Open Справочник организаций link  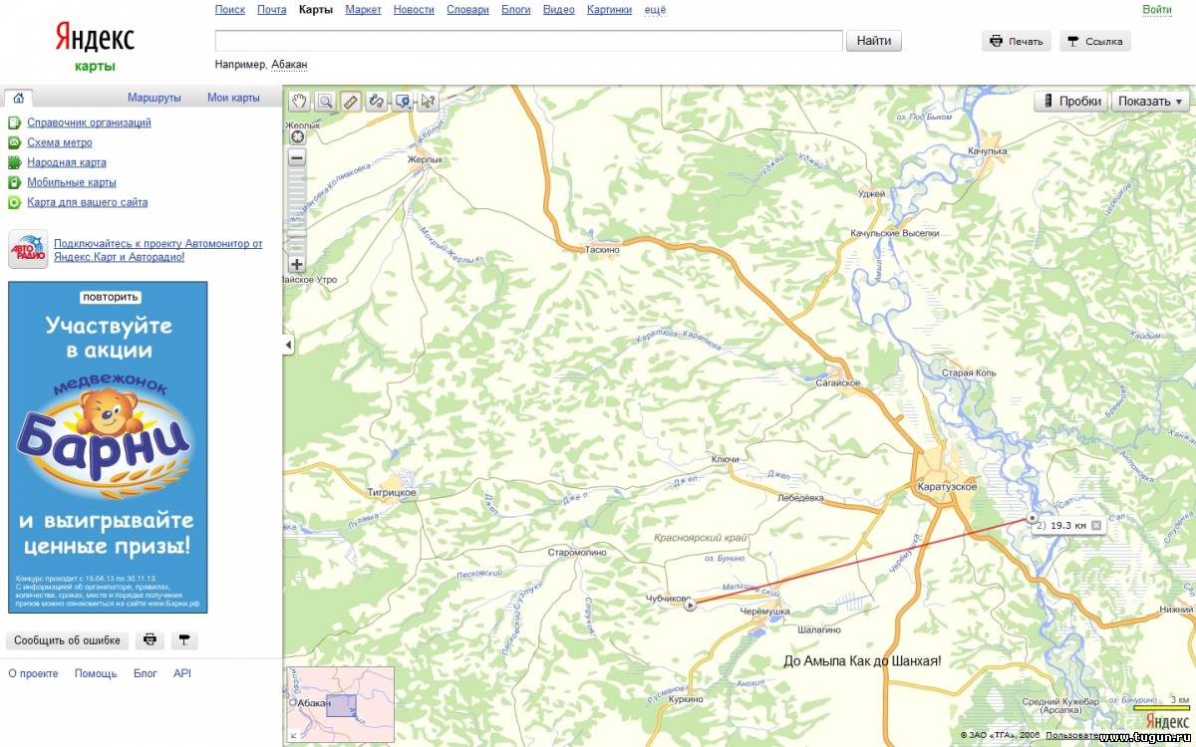89,123
